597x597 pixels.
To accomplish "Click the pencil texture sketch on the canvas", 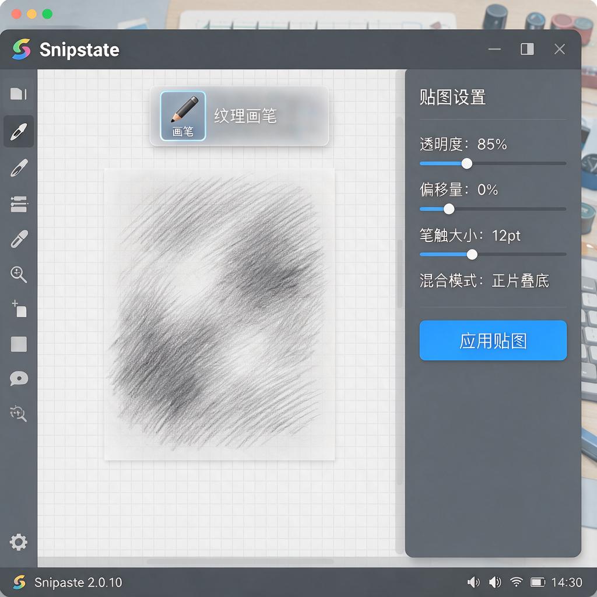I will coord(219,314).
